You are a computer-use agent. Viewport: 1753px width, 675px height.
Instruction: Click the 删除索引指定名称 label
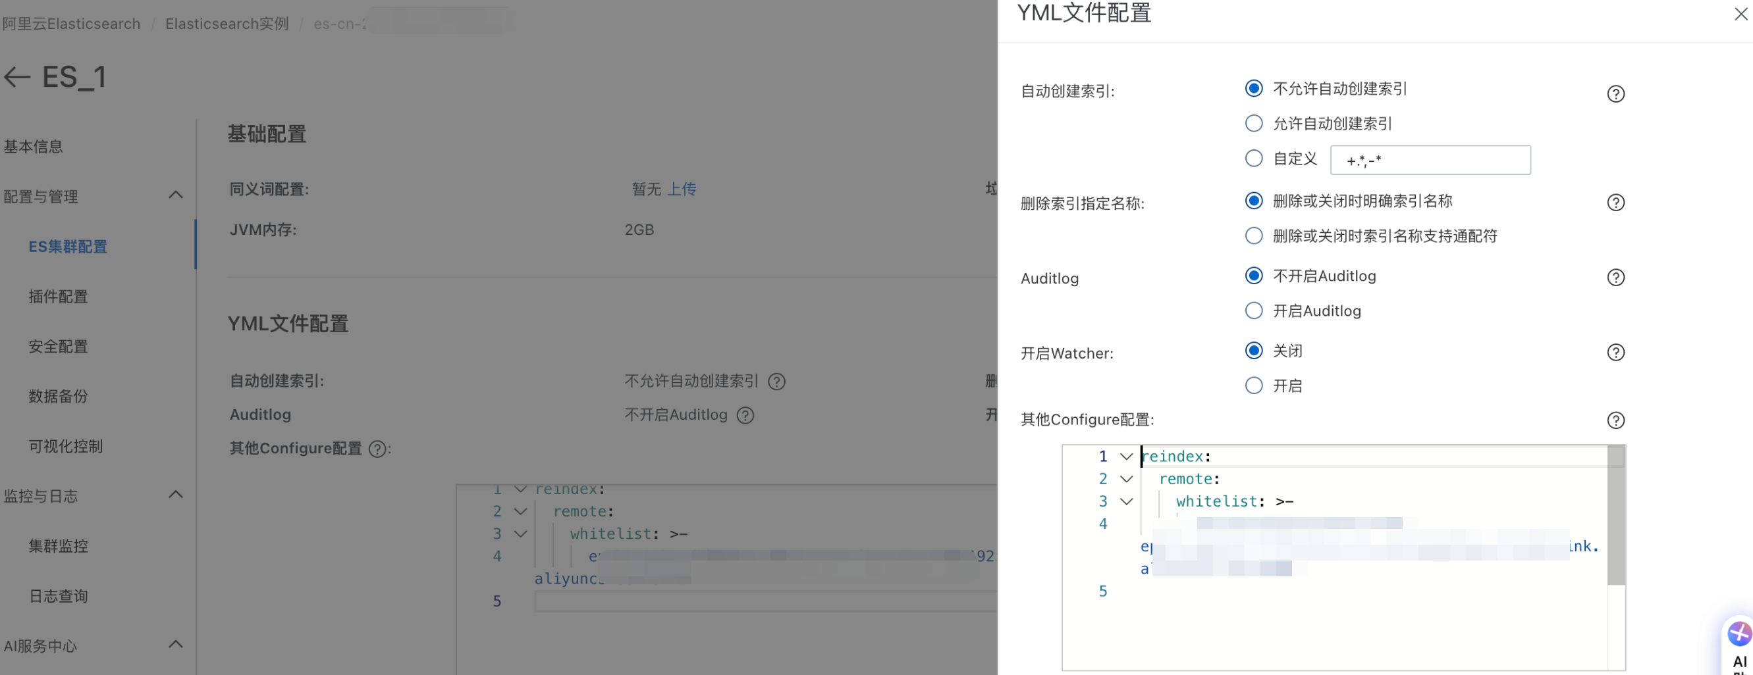pyautogui.click(x=1083, y=203)
